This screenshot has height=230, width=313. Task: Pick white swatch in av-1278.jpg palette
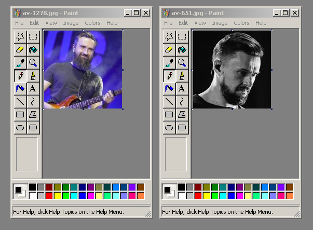33,196
